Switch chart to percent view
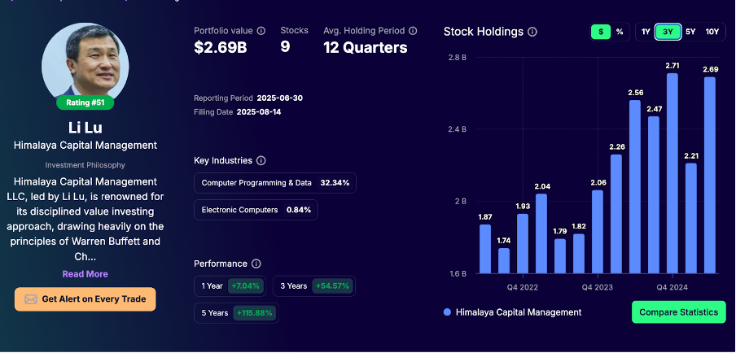The width and height of the screenshot is (736, 353). pos(620,32)
